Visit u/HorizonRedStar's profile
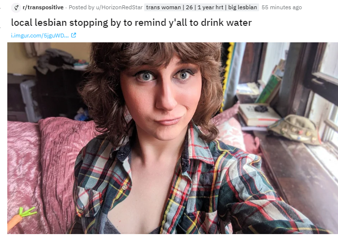The width and height of the screenshot is (338, 237). tap(119, 7)
